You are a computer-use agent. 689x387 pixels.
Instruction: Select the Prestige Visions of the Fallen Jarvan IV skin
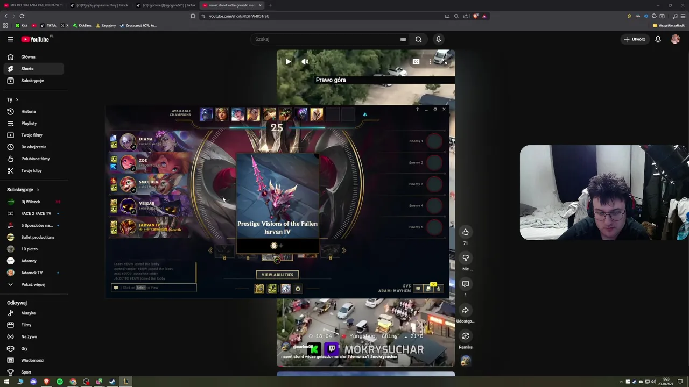click(278, 203)
